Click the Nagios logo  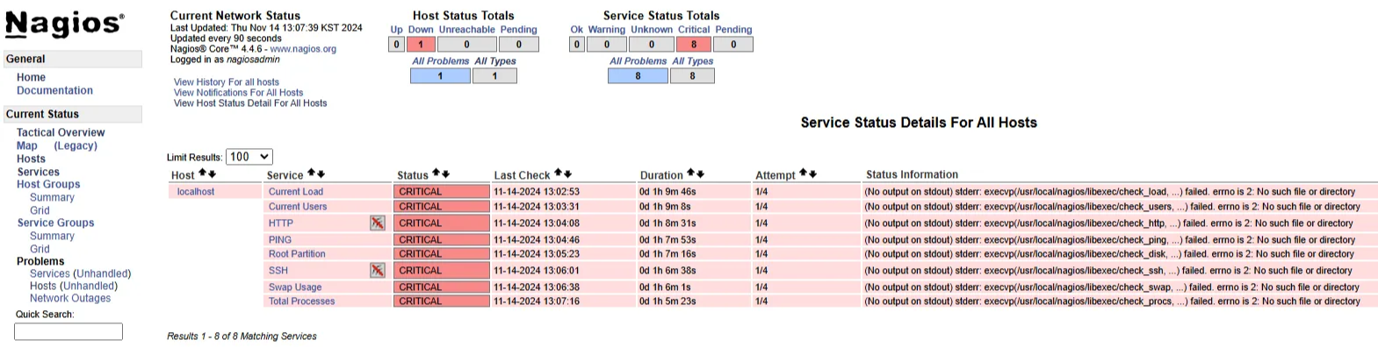tap(65, 24)
